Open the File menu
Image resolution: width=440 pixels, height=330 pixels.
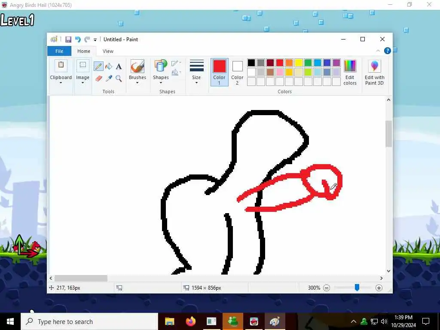click(x=59, y=51)
